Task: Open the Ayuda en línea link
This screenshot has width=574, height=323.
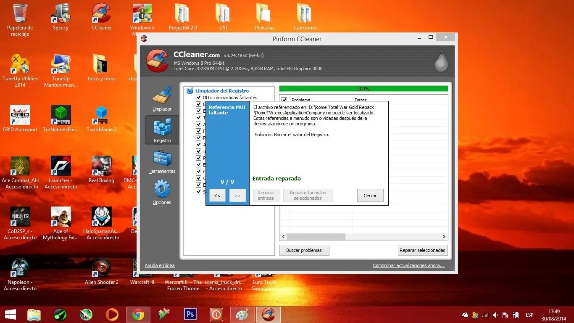Action: point(160,265)
